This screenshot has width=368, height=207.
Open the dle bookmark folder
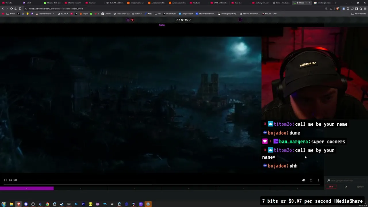pyautogui.click(x=158, y=14)
